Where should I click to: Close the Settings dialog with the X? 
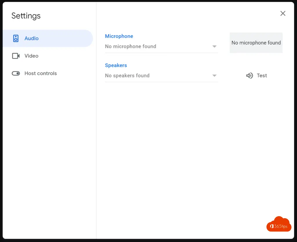point(283,13)
